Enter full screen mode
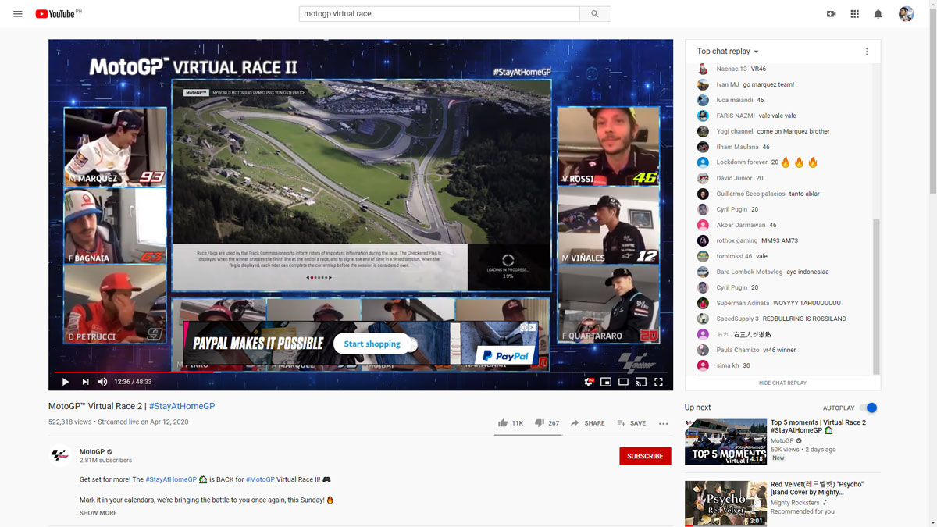The image size is (937, 527). 658,382
